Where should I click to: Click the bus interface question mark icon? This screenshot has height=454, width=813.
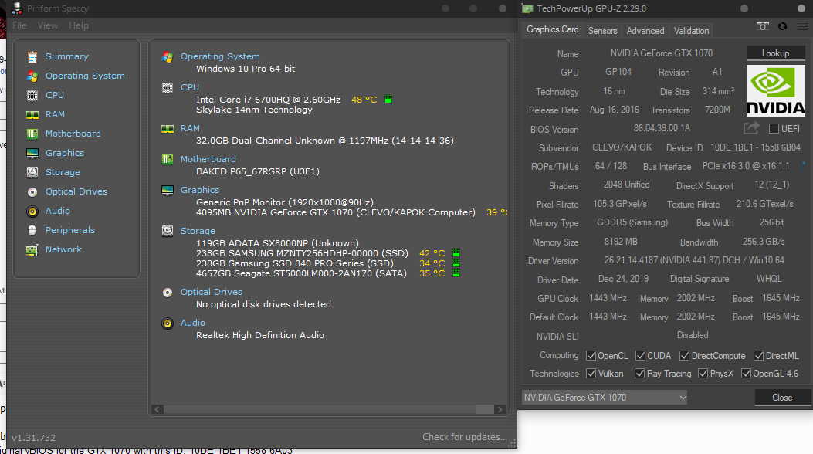(803, 166)
